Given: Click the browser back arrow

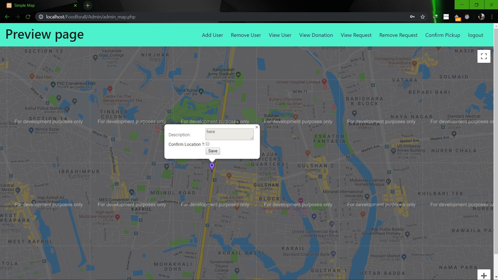Looking at the screenshot, I should pyautogui.click(x=7, y=17).
